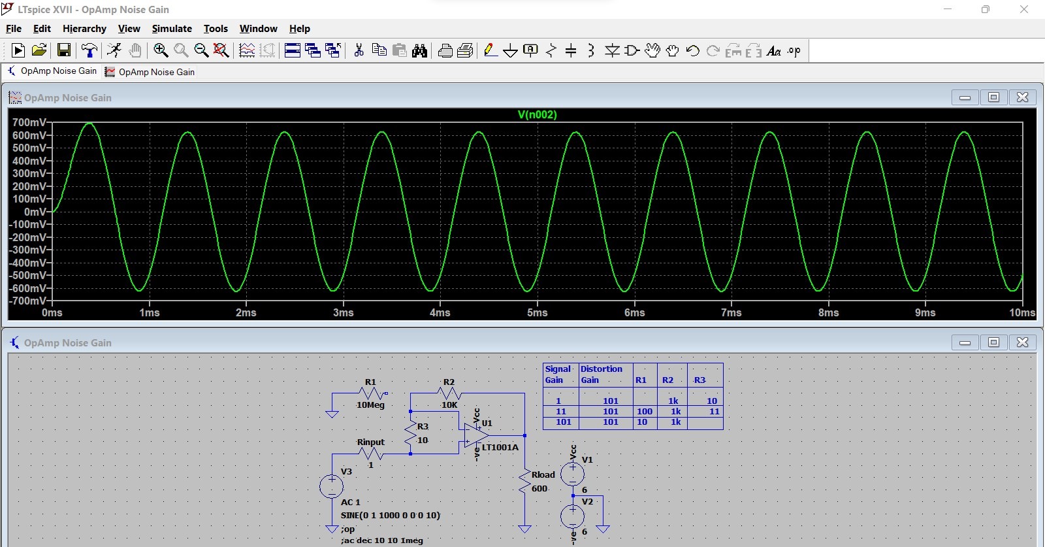Click the Rload resistor label

(543, 475)
